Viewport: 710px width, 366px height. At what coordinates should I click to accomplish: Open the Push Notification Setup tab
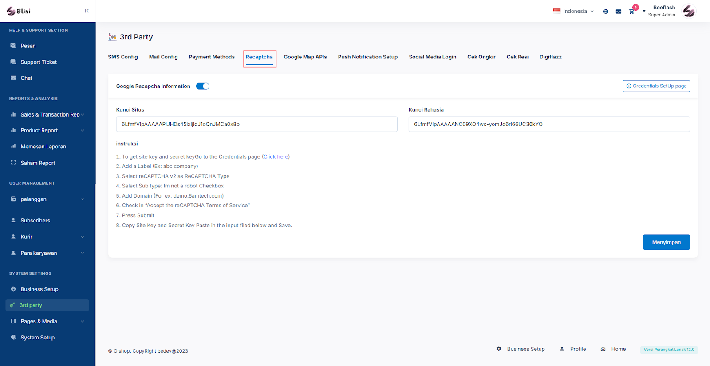tap(368, 57)
